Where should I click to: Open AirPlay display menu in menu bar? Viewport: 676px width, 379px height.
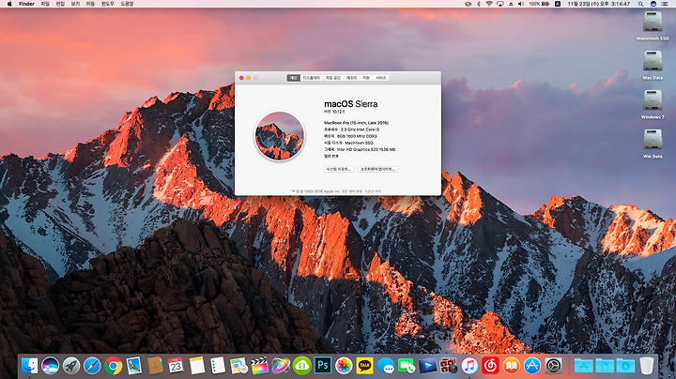click(500, 4)
